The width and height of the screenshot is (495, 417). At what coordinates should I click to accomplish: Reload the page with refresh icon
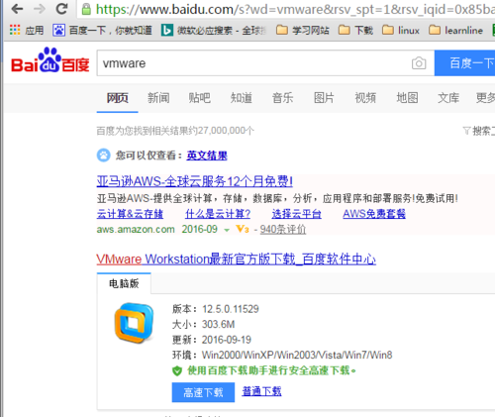[61, 9]
